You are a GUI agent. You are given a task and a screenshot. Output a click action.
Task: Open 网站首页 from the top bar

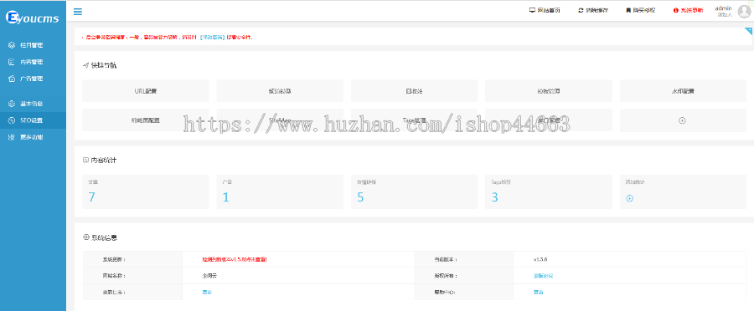[x=545, y=10]
